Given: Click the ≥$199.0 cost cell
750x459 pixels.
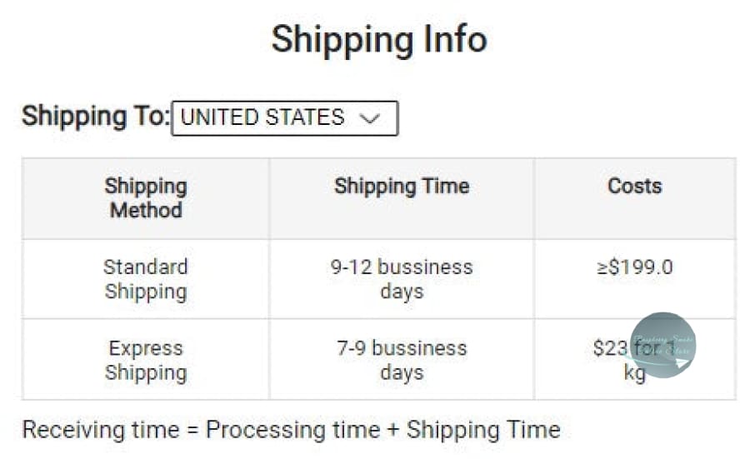Looking at the screenshot, I should coord(635,267).
